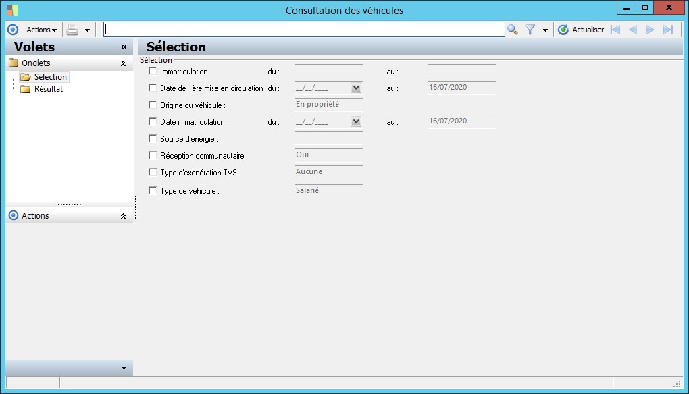689x394 pixels.
Task: Click the Date immatriculation 'au' field
Action: point(462,121)
